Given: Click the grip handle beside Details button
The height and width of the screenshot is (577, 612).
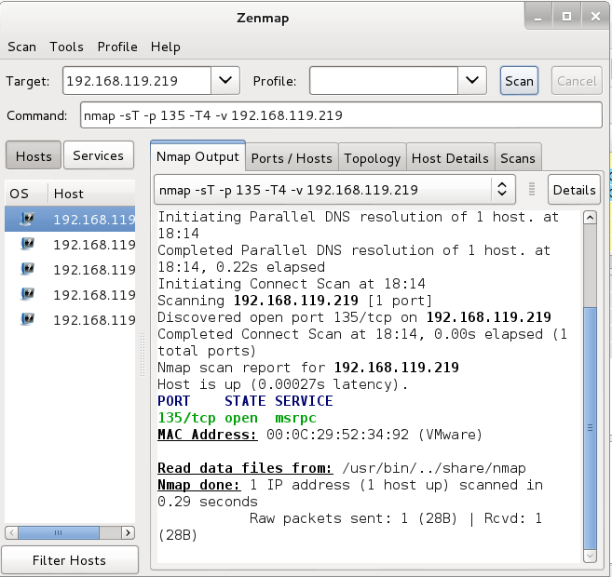Looking at the screenshot, I should pyautogui.click(x=532, y=190).
